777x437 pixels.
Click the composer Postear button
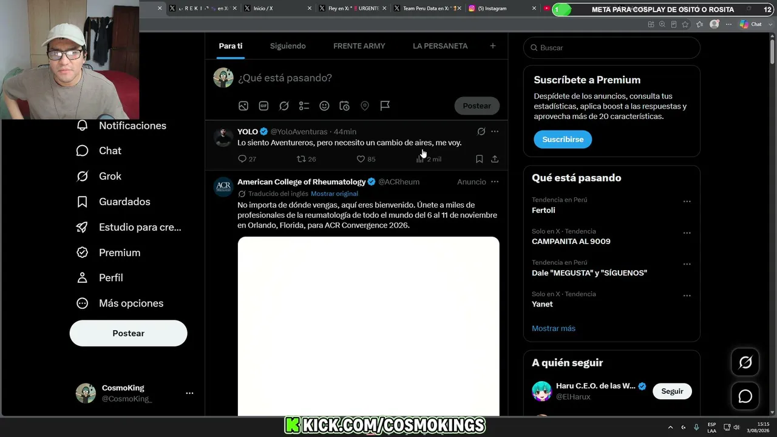point(477,106)
